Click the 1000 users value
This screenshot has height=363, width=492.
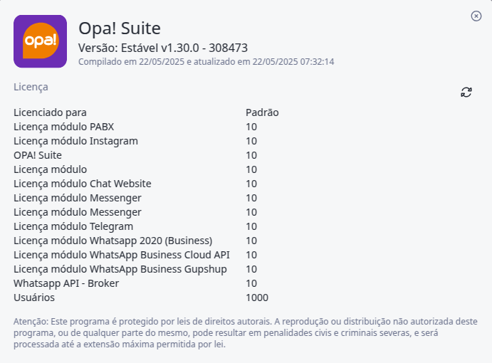coord(257,298)
